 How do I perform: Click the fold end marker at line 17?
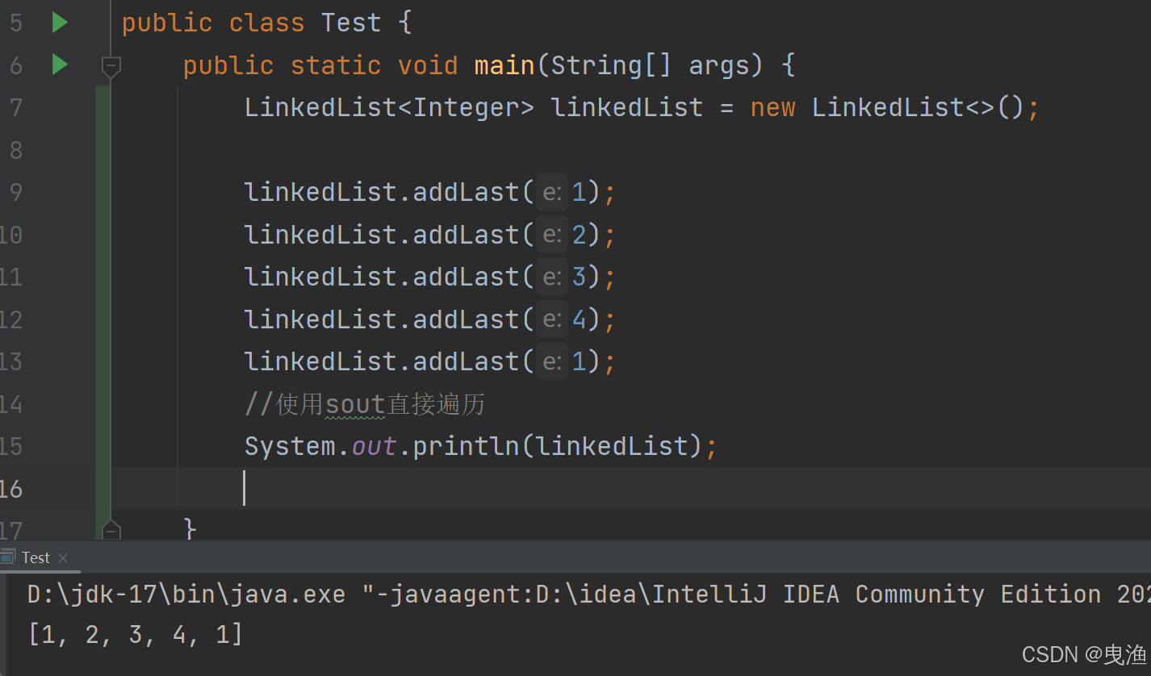click(x=111, y=530)
